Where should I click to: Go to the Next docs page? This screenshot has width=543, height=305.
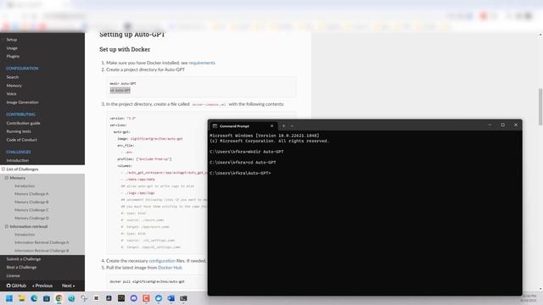[x=68, y=286]
